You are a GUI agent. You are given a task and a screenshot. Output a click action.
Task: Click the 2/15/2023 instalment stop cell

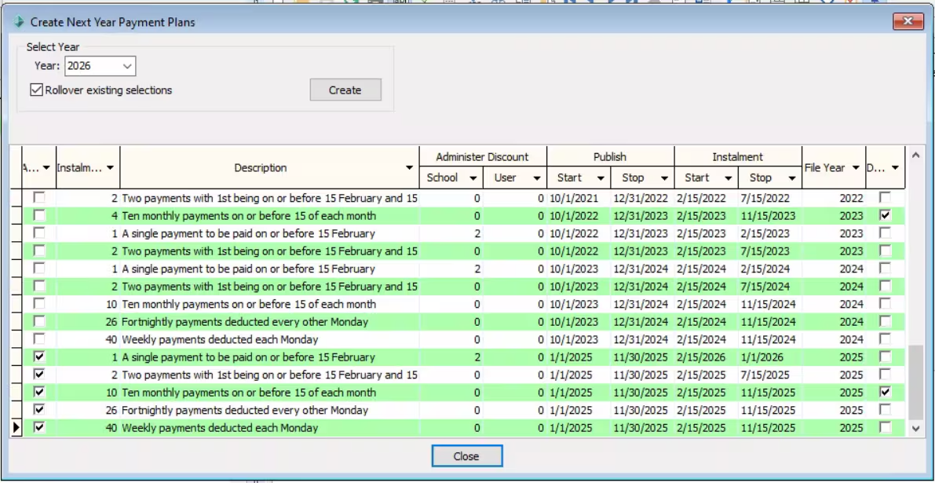point(770,233)
